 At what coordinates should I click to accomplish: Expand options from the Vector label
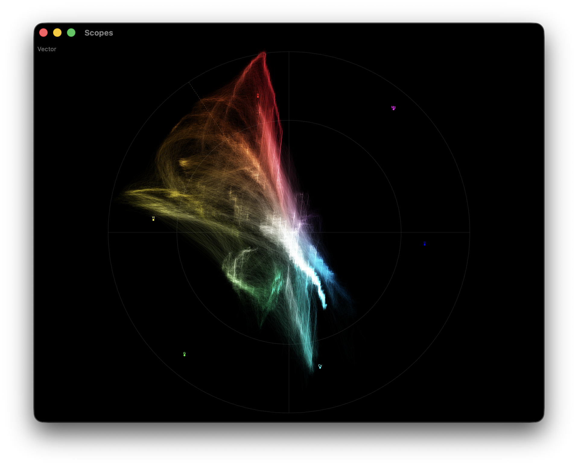pyautogui.click(x=47, y=49)
